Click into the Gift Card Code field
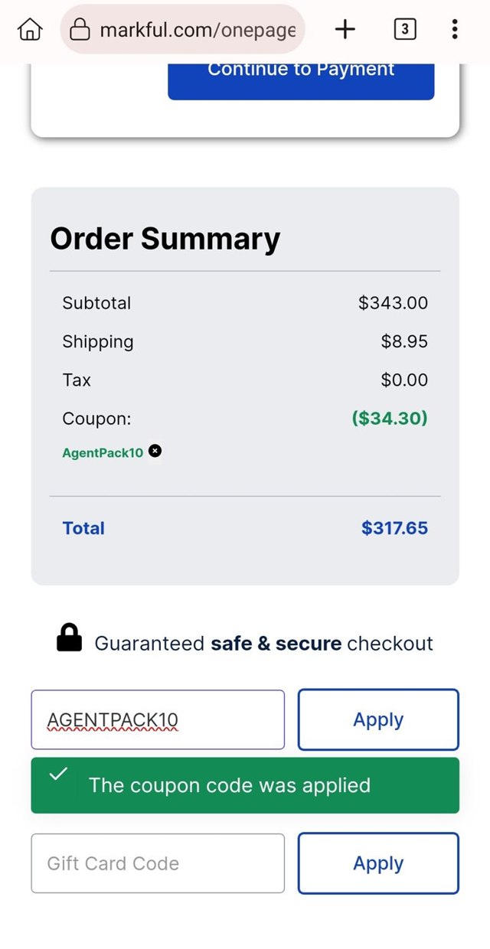The width and height of the screenshot is (490, 949). (x=158, y=863)
